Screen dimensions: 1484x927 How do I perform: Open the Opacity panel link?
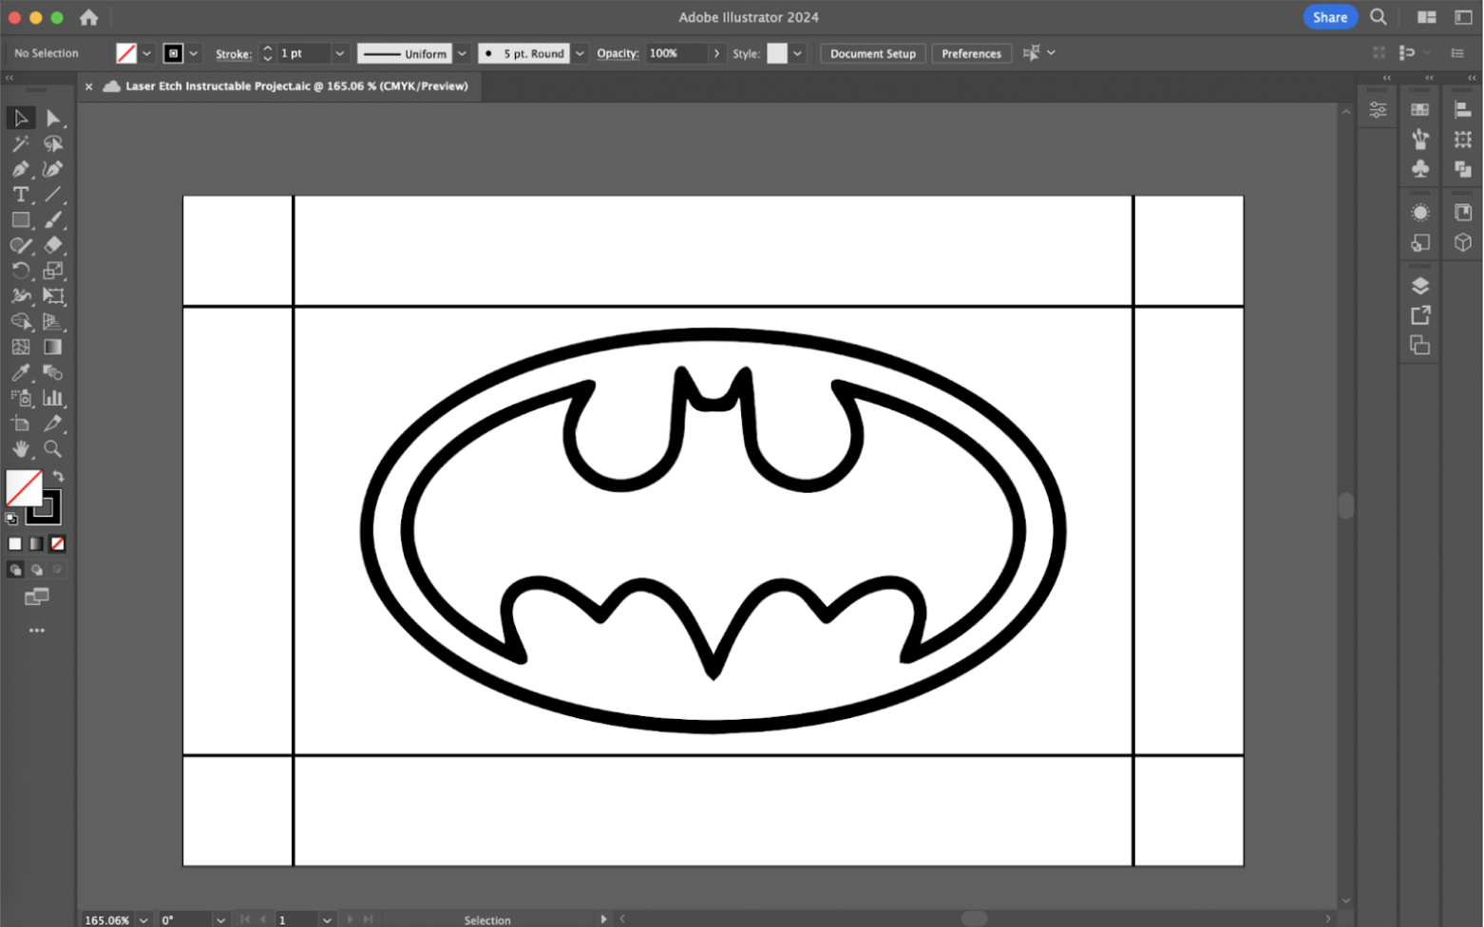coord(618,54)
